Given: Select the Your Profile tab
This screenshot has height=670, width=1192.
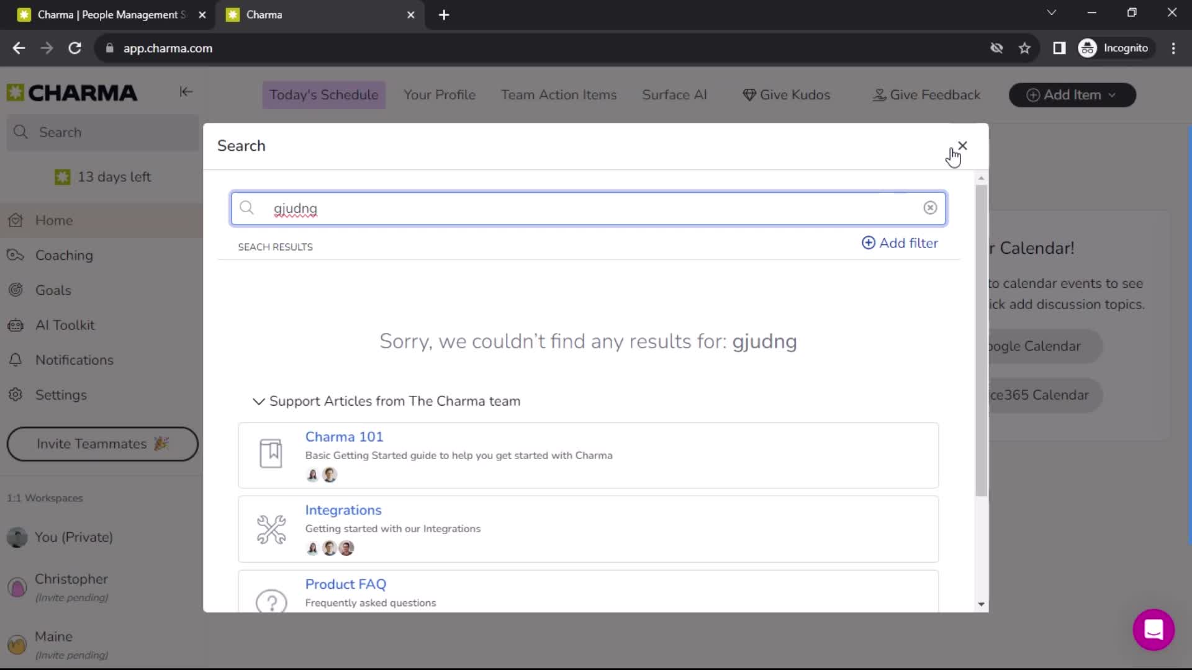Looking at the screenshot, I should coord(440,95).
